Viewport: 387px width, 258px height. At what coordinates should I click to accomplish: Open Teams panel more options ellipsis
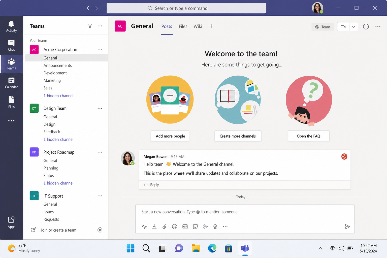(100, 26)
